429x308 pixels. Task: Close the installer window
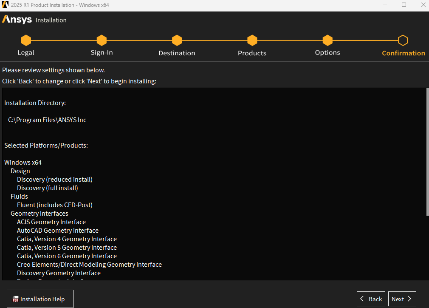point(423,5)
